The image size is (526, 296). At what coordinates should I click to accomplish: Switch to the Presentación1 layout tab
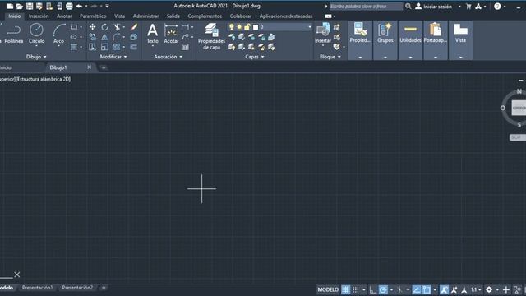coord(37,288)
